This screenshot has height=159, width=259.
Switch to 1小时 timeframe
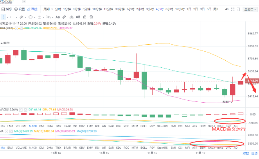point(130,9)
